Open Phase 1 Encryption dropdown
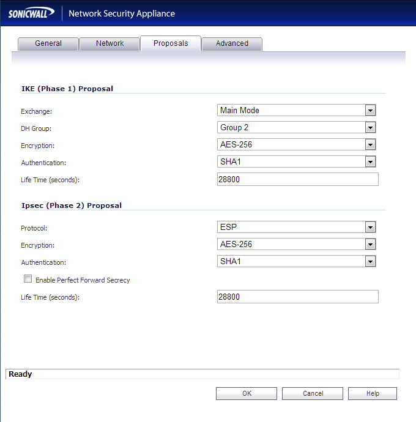This screenshot has width=416, height=422. coord(297,144)
